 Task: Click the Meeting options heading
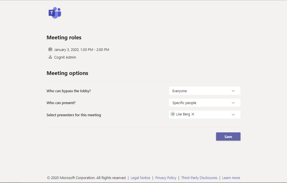(x=67, y=73)
